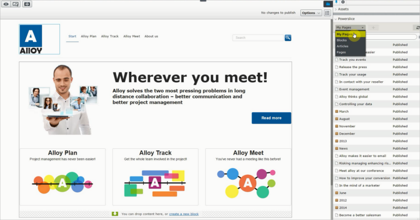
Task: Click the Alloy logo image
Action: pyautogui.click(x=39, y=39)
